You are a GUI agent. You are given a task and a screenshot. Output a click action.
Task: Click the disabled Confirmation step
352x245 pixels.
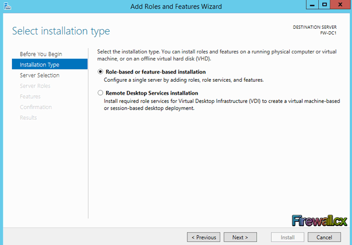click(x=36, y=107)
